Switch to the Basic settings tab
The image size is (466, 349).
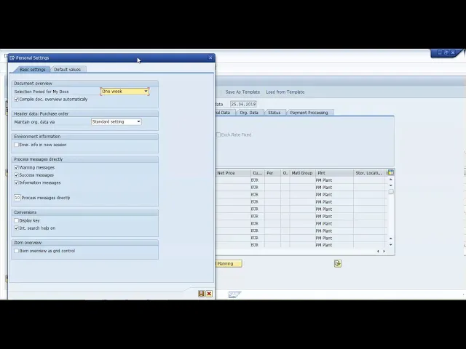point(32,70)
